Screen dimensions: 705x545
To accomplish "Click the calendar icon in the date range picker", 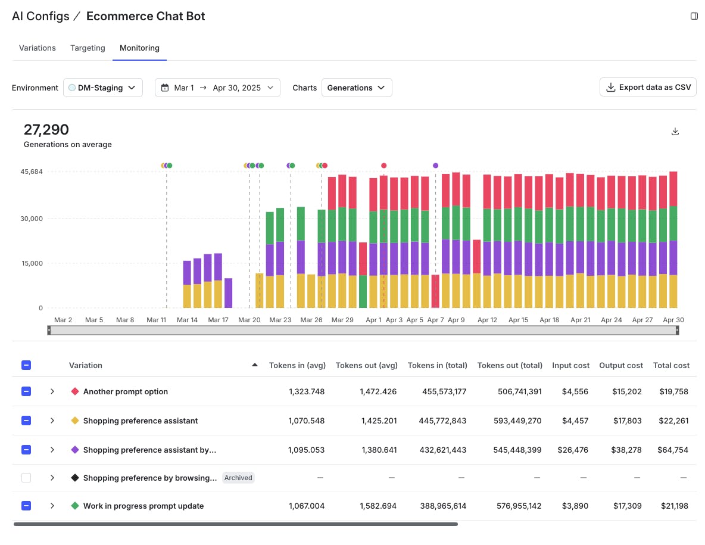I will 165,88.
